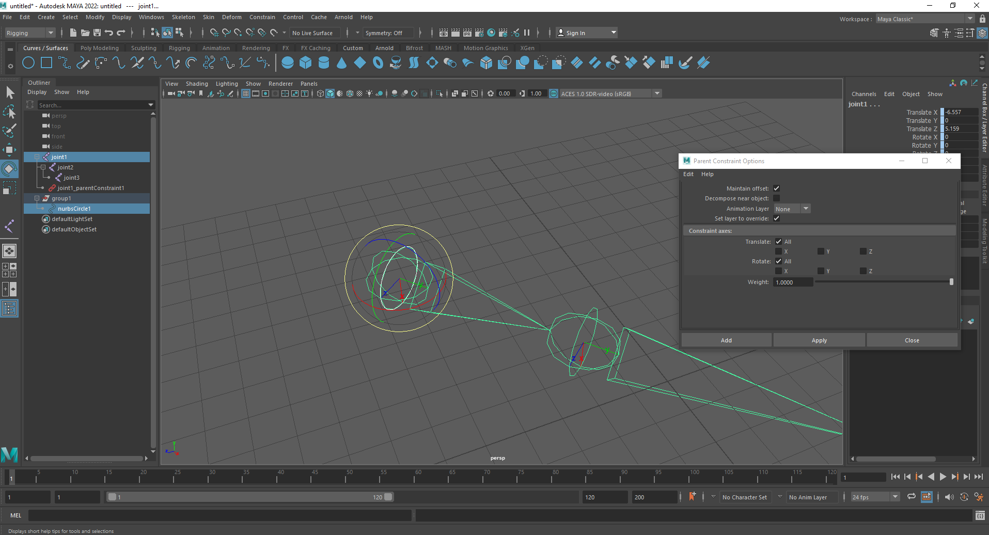Click the Symmetry: Off field
989x535 pixels.
click(x=388, y=33)
